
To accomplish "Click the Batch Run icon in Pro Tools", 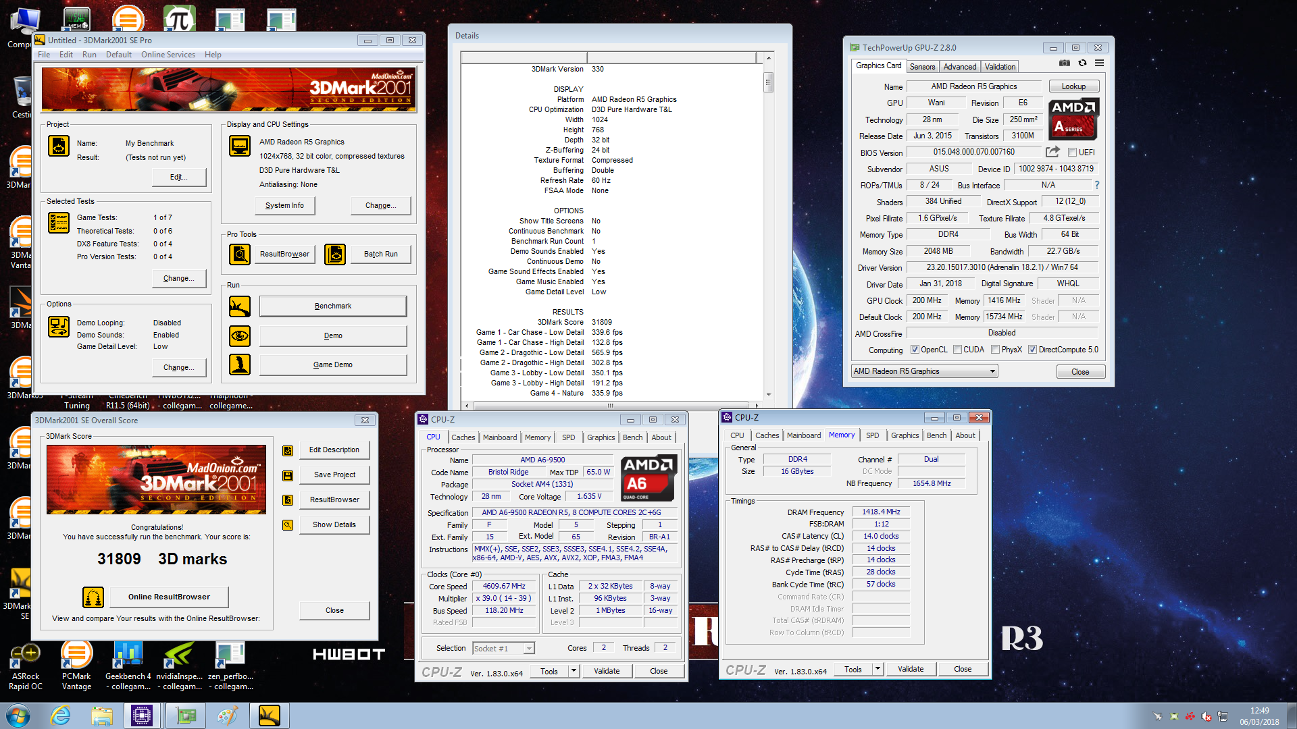I will [335, 254].
